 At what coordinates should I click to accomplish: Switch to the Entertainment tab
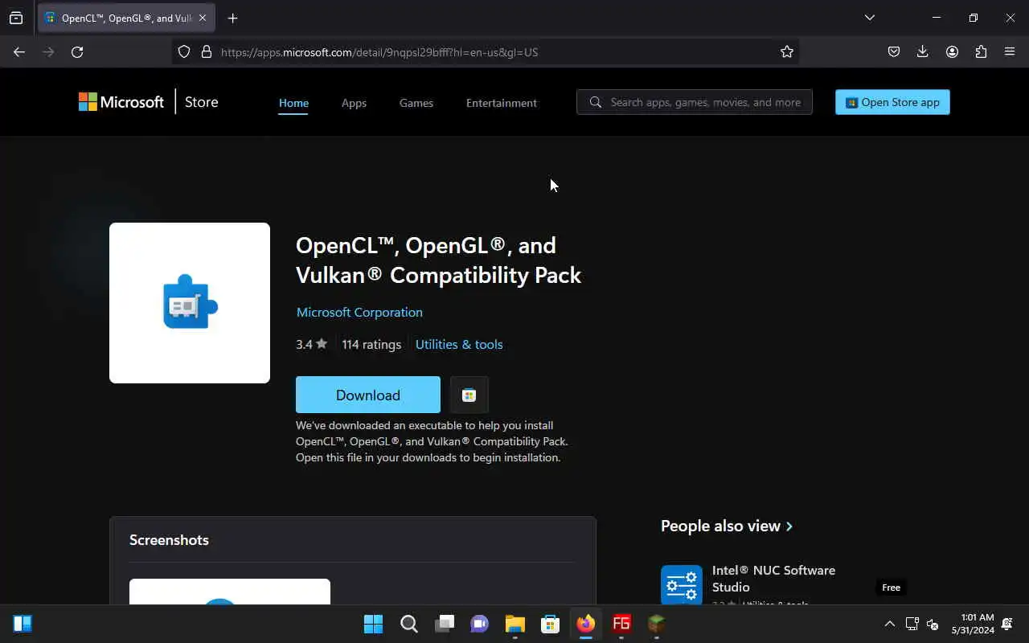pyautogui.click(x=502, y=103)
